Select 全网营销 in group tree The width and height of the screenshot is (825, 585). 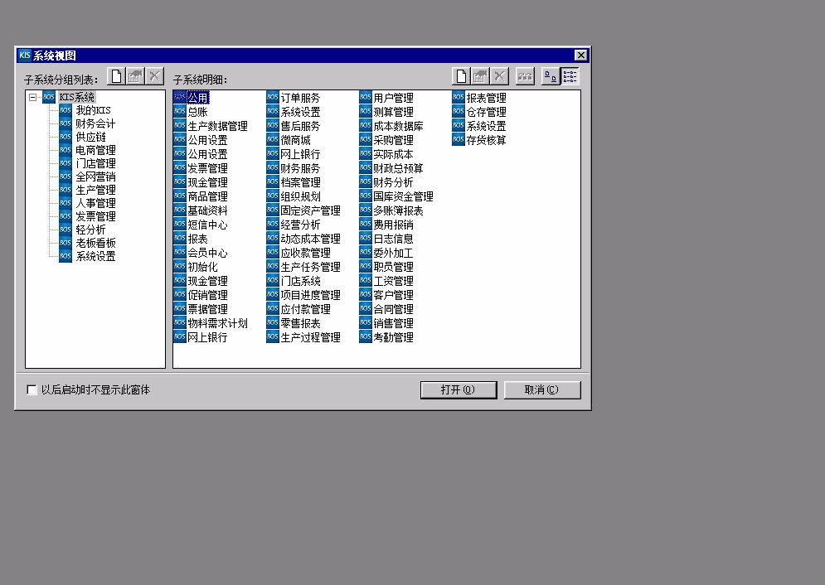click(95, 176)
